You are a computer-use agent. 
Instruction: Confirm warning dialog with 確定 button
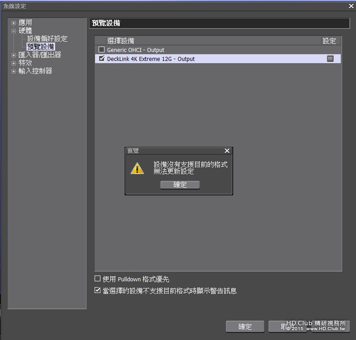click(180, 185)
